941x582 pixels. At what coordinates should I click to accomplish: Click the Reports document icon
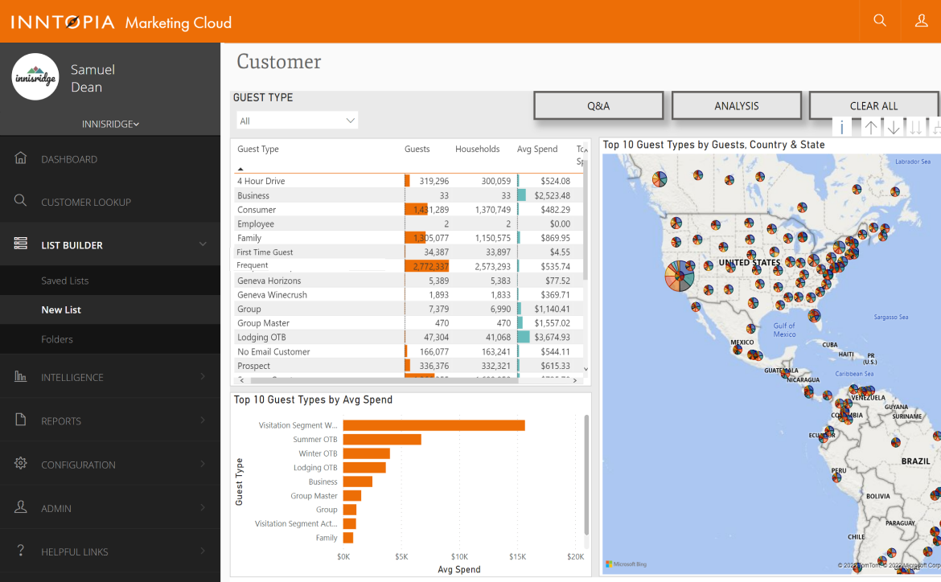pyautogui.click(x=21, y=420)
